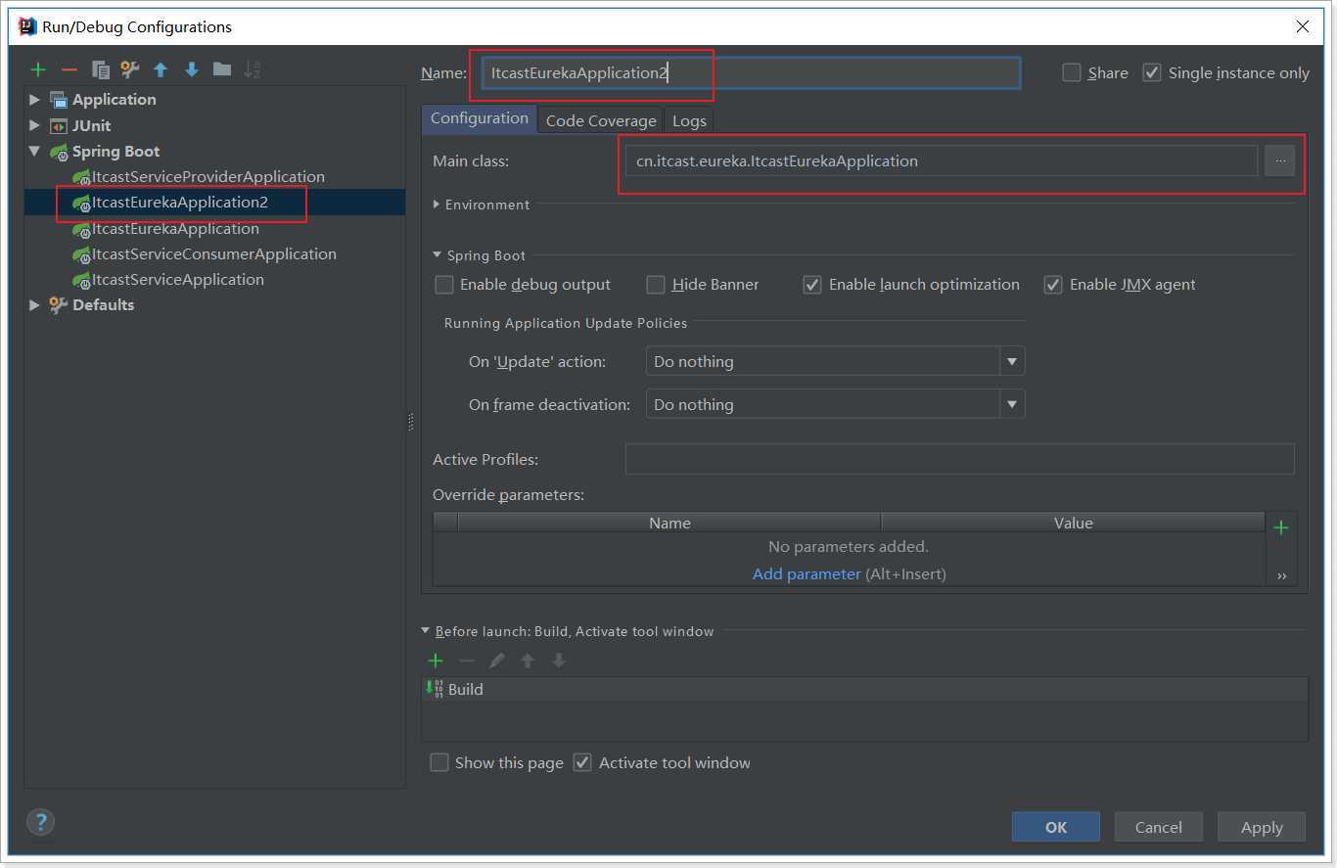Select the JUnit tree label
The width and height of the screenshot is (1337, 868).
click(91, 125)
